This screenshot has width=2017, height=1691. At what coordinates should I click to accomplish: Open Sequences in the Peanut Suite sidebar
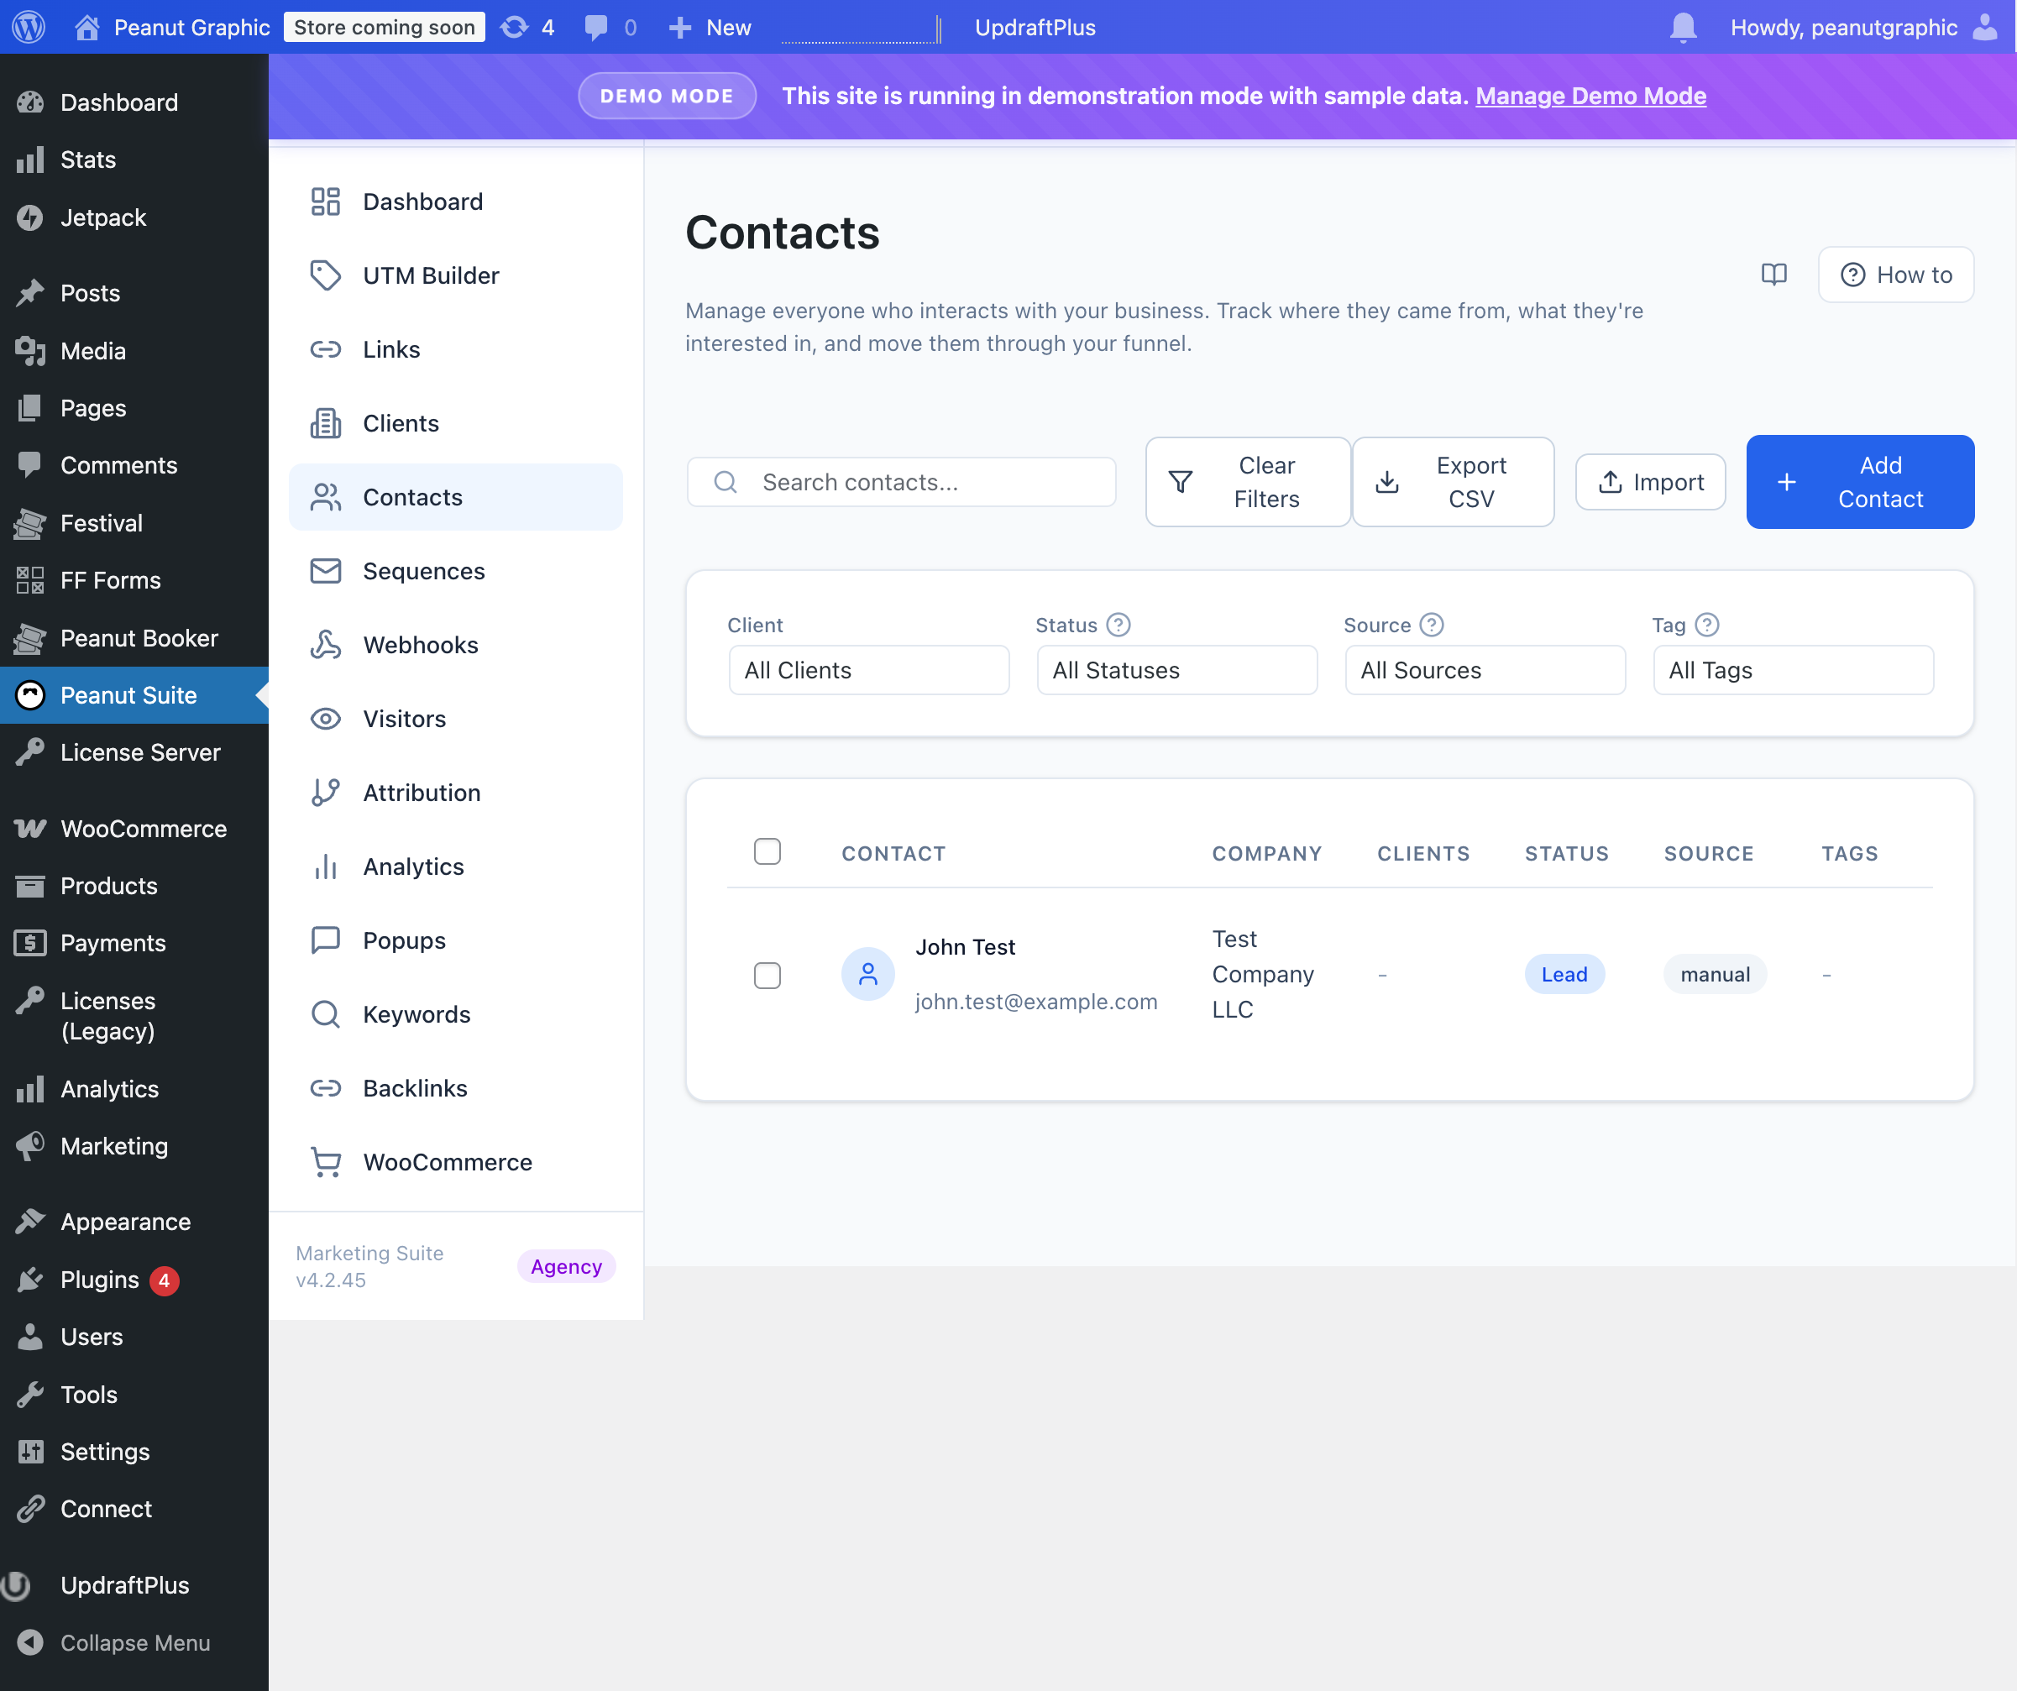pos(423,571)
